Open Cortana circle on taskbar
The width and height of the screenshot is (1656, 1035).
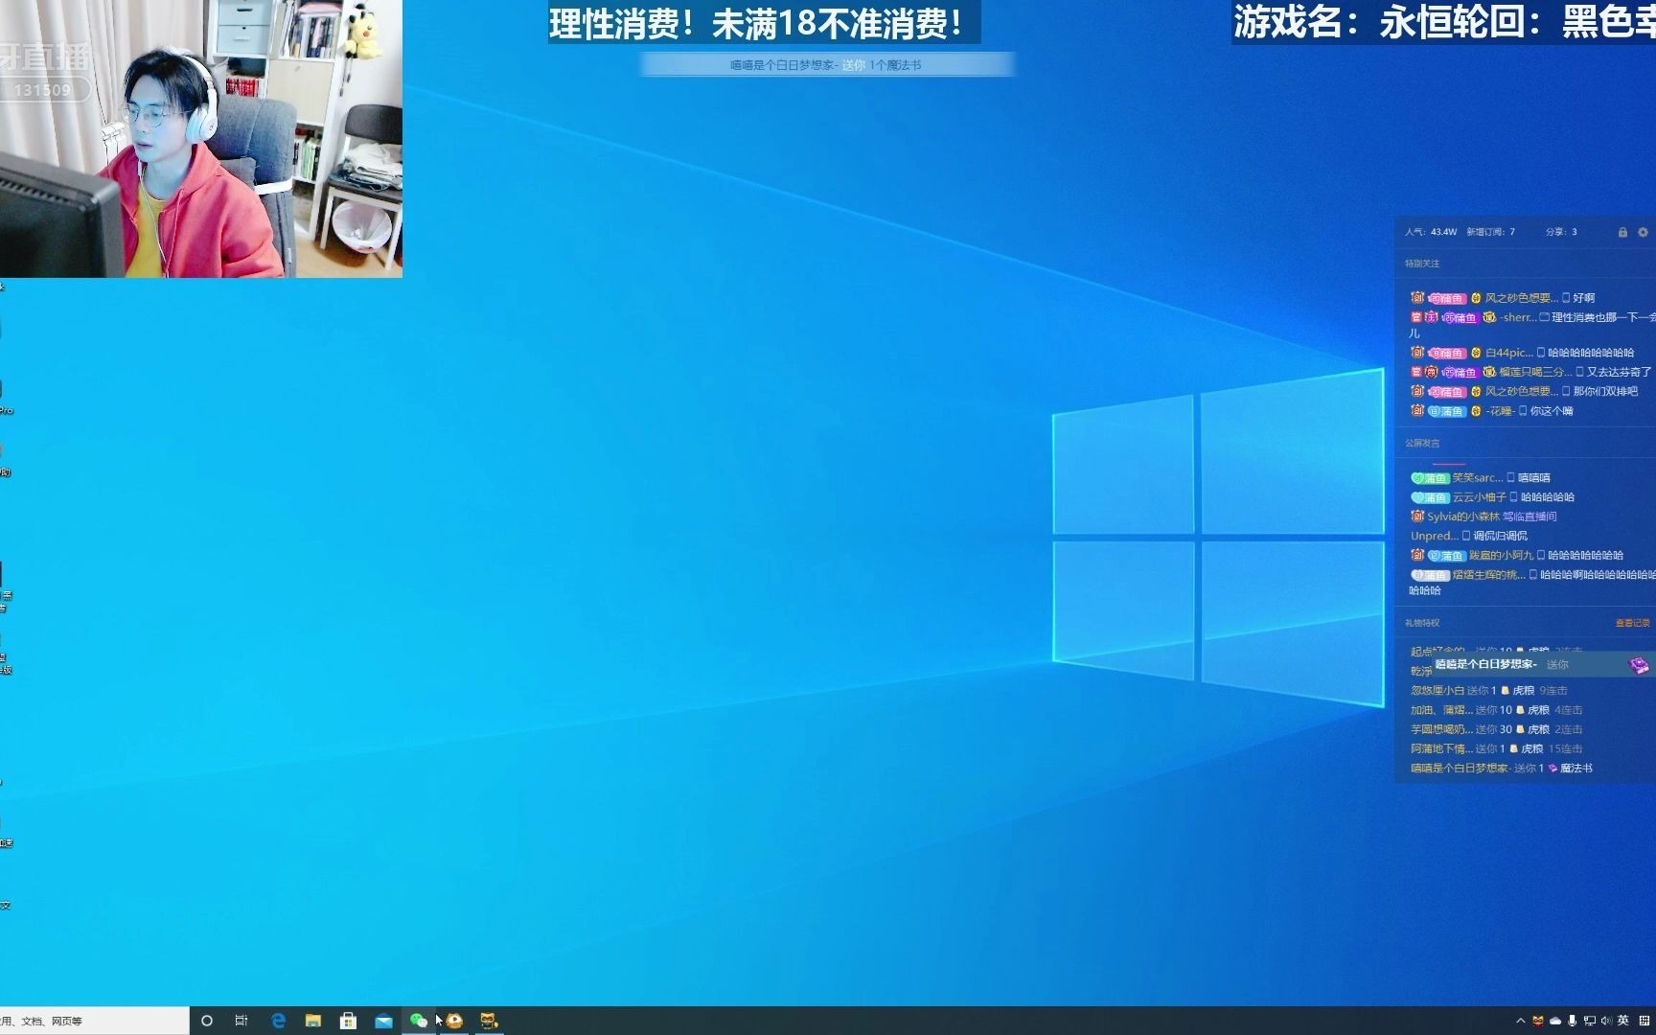tap(206, 1021)
